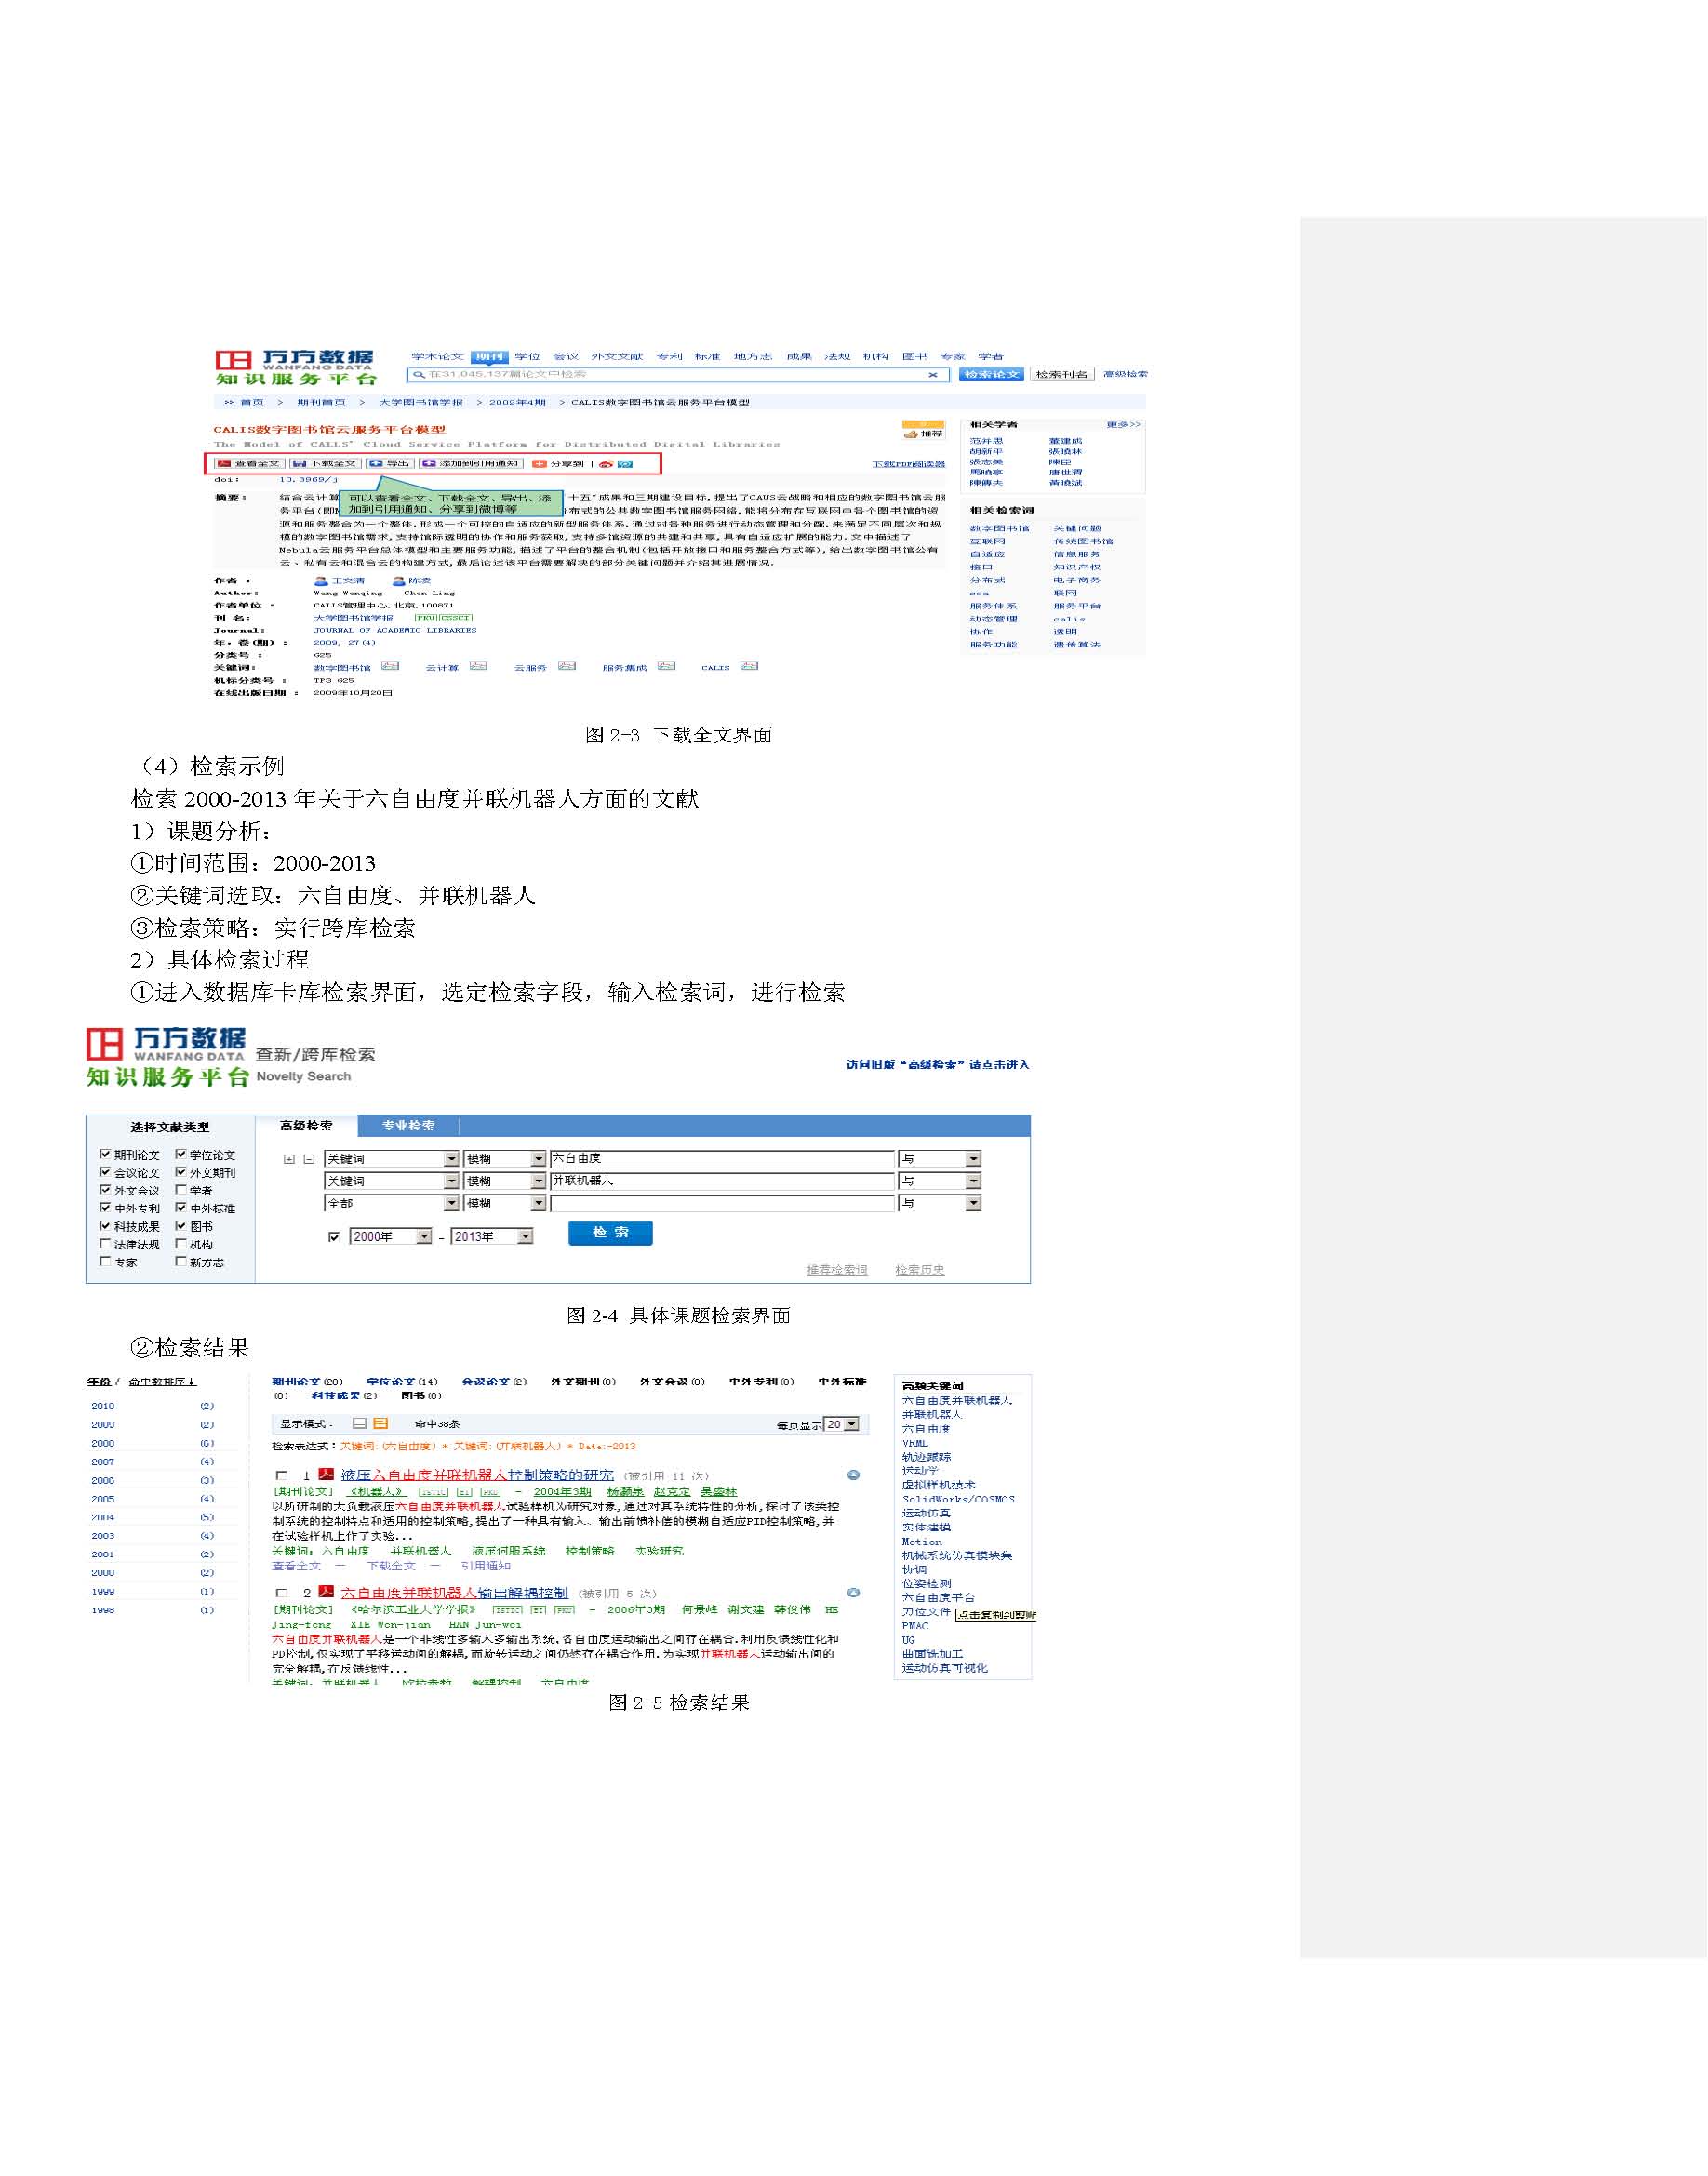The image size is (1708, 2176).
Task: Click the blue 检索 button
Action: 610,1233
